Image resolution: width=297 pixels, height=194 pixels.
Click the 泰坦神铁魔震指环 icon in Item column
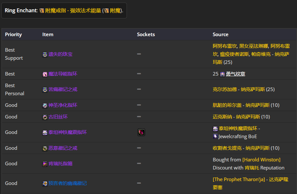pos(45,133)
